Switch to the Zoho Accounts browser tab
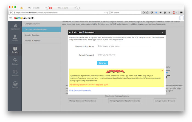The width and height of the screenshot is (192, 122). 63,8
